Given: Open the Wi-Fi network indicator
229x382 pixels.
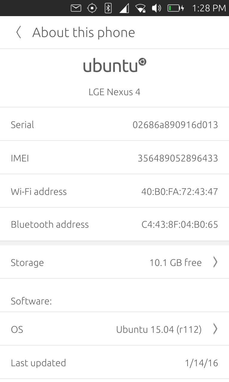Looking at the screenshot, I should click(140, 8).
